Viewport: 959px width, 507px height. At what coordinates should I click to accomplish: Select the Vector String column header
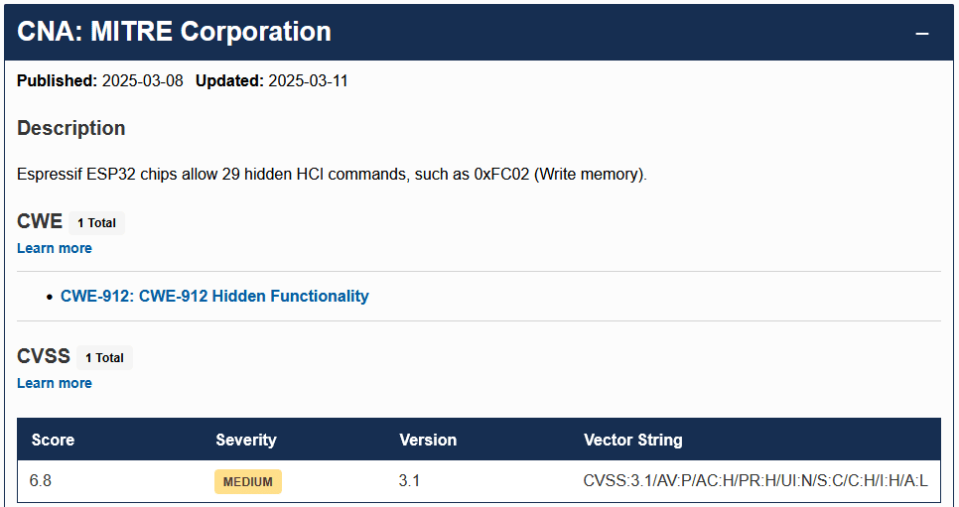632,440
